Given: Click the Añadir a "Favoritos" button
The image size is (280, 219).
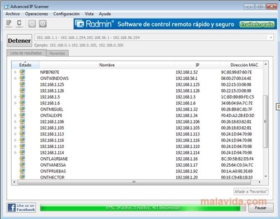Looking at the screenshot, I should coord(251,191).
